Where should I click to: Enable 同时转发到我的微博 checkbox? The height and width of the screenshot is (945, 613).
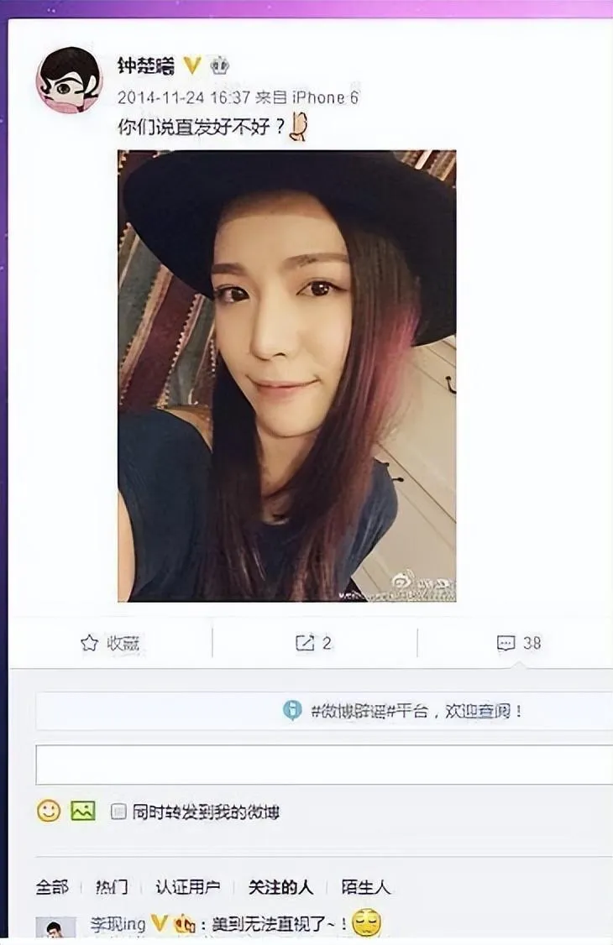tap(118, 812)
